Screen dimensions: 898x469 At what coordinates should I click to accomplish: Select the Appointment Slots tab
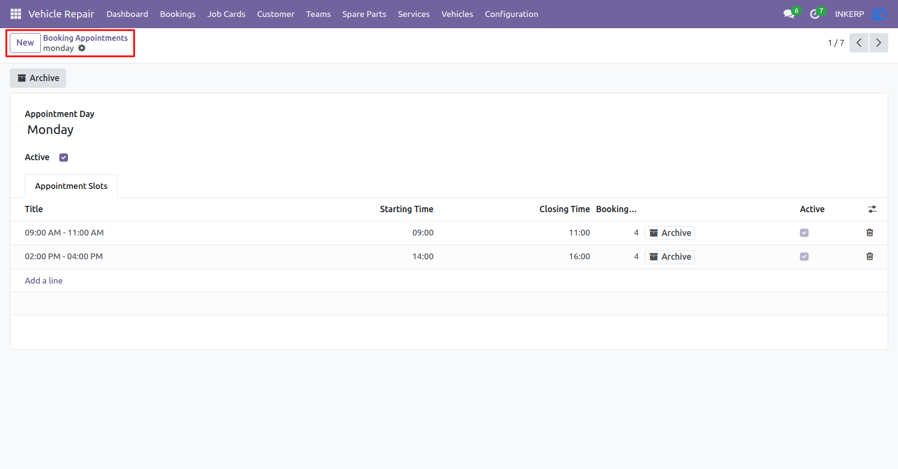(x=71, y=186)
